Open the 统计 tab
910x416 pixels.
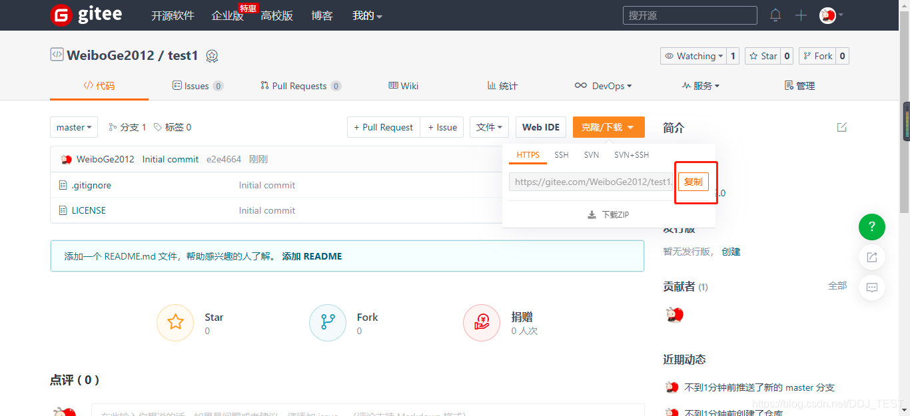point(502,86)
